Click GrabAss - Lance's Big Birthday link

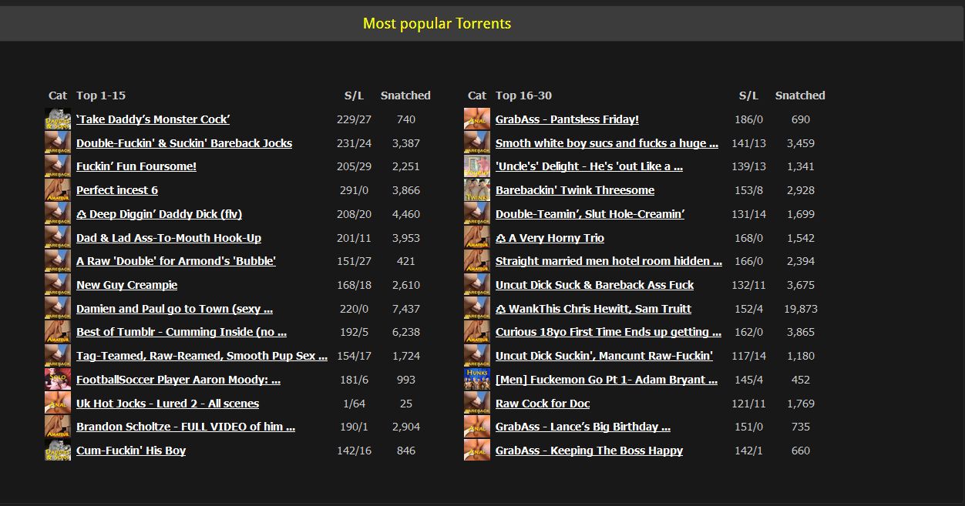583,427
